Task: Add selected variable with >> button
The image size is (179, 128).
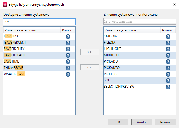Action: pos(89,52)
